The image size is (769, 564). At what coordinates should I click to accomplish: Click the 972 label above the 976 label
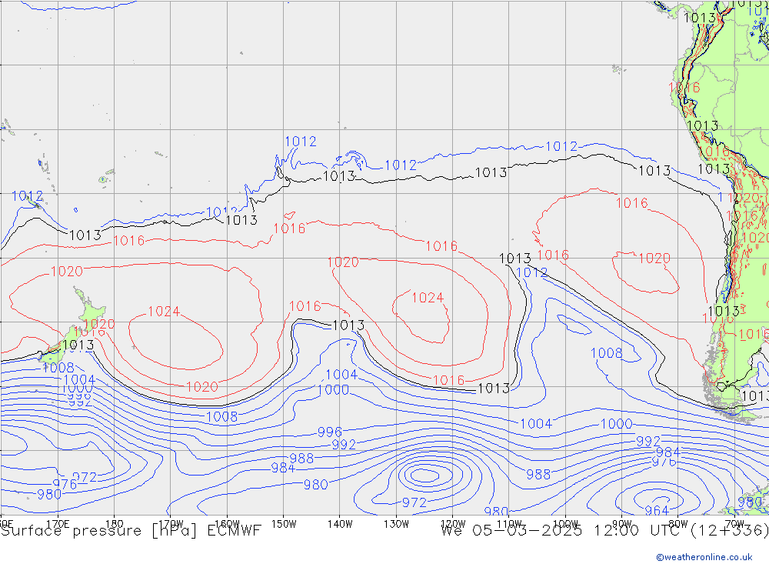(85, 477)
